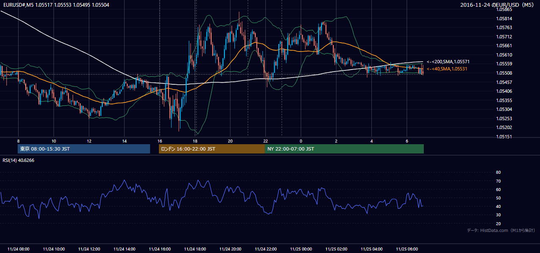540x253 pixels.
Task: Click the RSI scale value 60
Action: 498,189
